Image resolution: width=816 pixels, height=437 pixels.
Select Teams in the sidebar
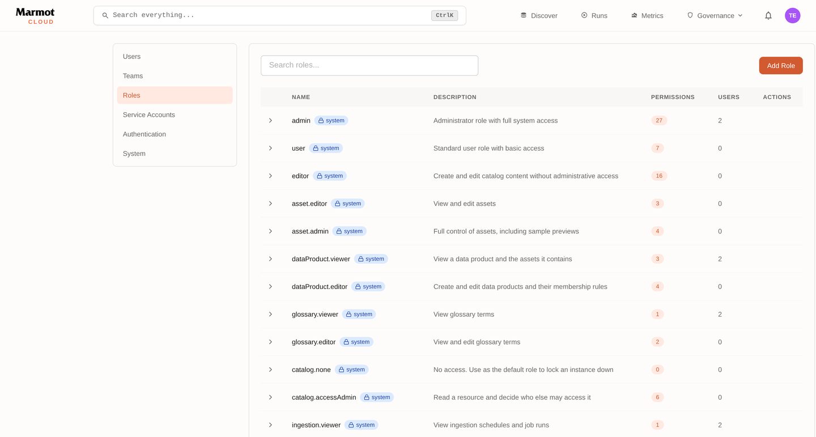click(175, 76)
